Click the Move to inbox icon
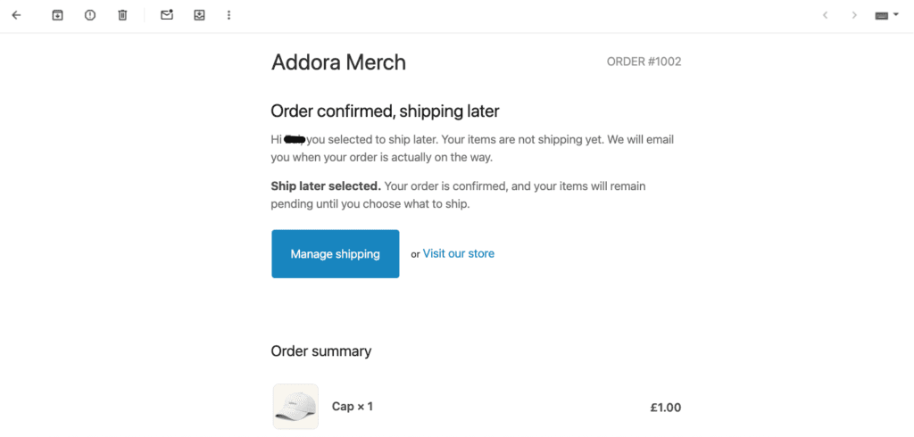Viewport: 914px width, 437px height. click(x=200, y=15)
